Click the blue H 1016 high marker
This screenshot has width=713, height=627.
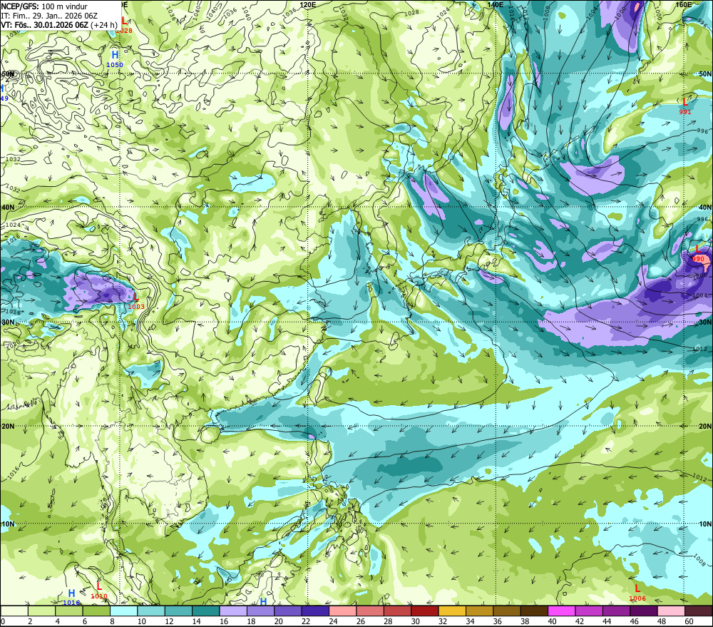71,598
